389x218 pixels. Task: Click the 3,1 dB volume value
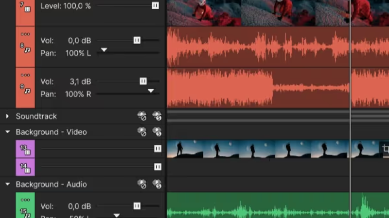click(x=80, y=81)
